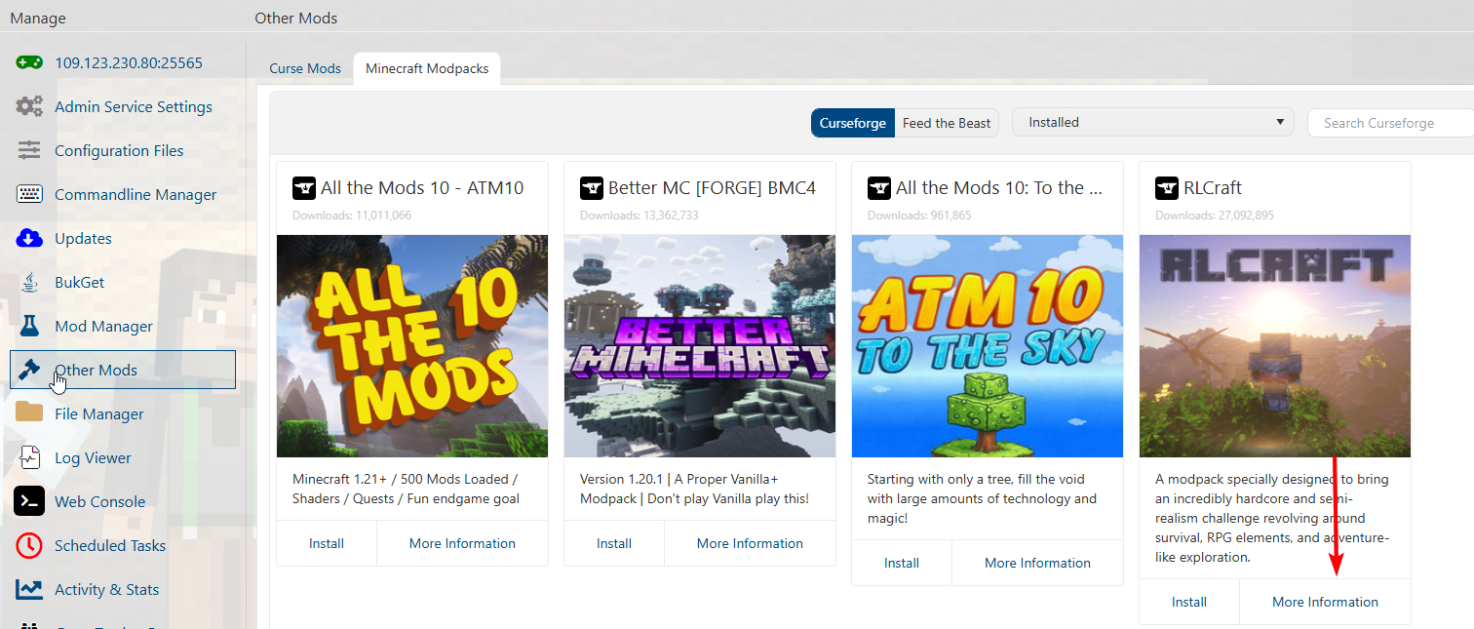
Task: Click the Updates cloud download icon
Action: click(x=29, y=238)
